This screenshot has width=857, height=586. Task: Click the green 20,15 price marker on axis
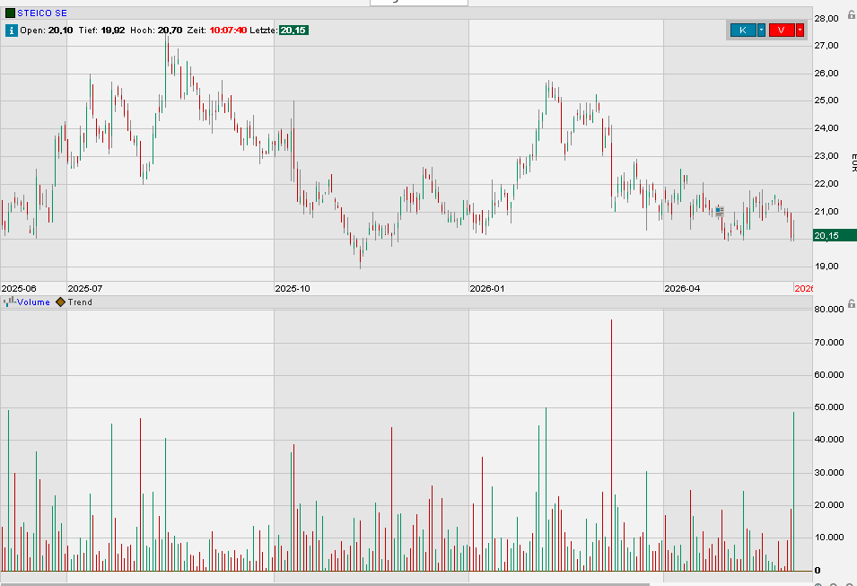pyautogui.click(x=834, y=236)
